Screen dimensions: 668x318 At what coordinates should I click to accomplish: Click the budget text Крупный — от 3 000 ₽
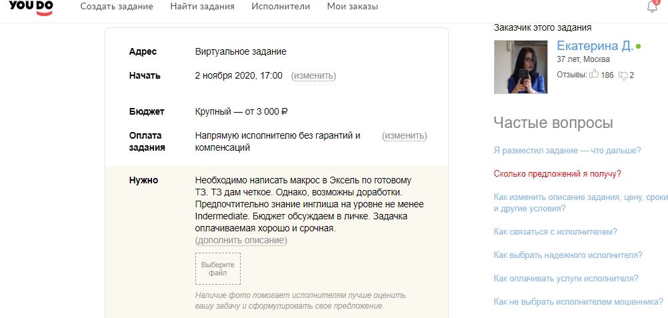pos(241,112)
